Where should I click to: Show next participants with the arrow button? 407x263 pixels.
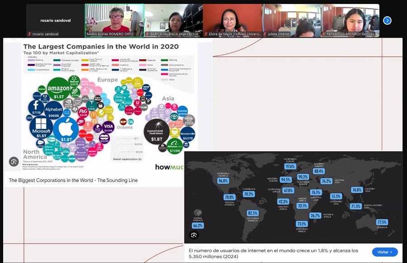pyautogui.click(x=387, y=20)
